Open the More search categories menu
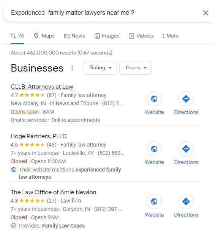This screenshot has width=213, height=234. 170,36
